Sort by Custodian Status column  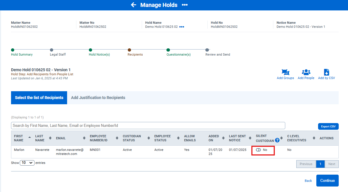pyautogui.click(x=149, y=138)
